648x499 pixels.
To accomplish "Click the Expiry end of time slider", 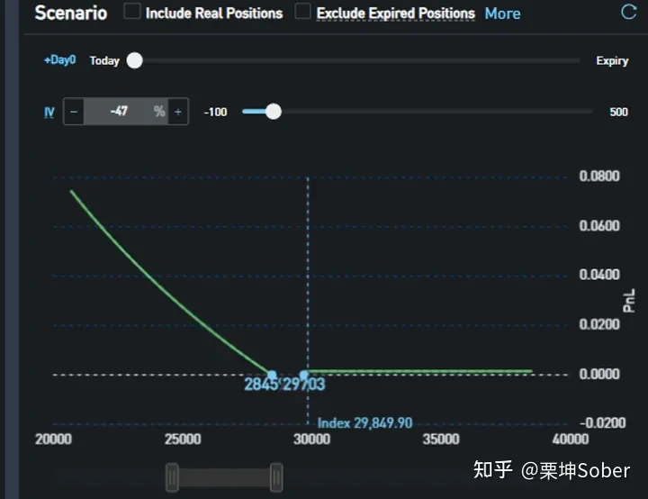I will (x=612, y=61).
